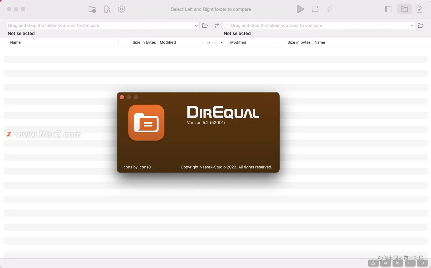Image resolution: width=431 pixels, height=268 pixels.
Task: Switch to folder view mode icon
Action: click(404, 9)
